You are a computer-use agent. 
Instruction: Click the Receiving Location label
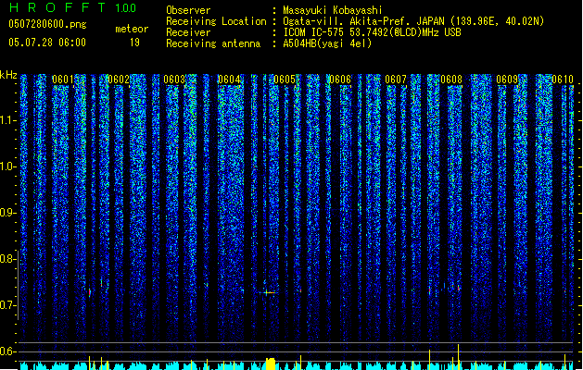point(216,21)
